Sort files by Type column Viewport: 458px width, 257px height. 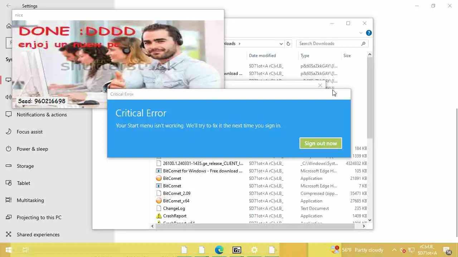[305, 56]
